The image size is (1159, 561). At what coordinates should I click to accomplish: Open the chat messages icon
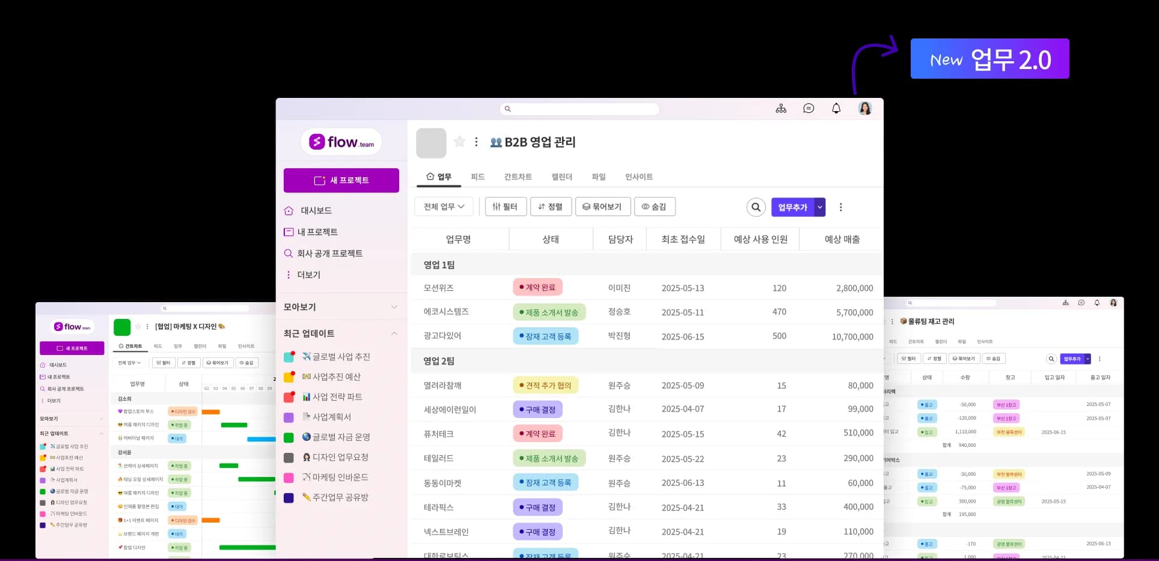[809, 109]
